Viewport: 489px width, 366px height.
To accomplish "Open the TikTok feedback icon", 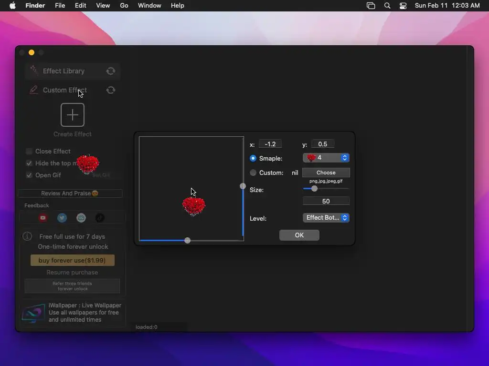I will pyautogui.click(x=100, y=218).
